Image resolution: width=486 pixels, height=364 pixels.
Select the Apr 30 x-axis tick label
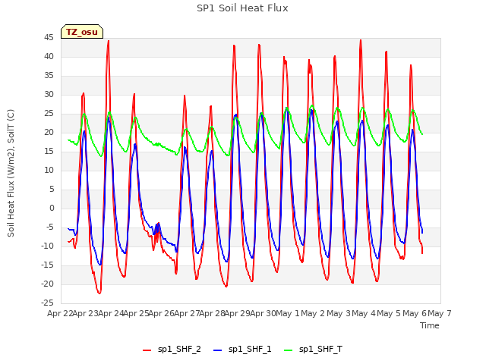(263, 313)
